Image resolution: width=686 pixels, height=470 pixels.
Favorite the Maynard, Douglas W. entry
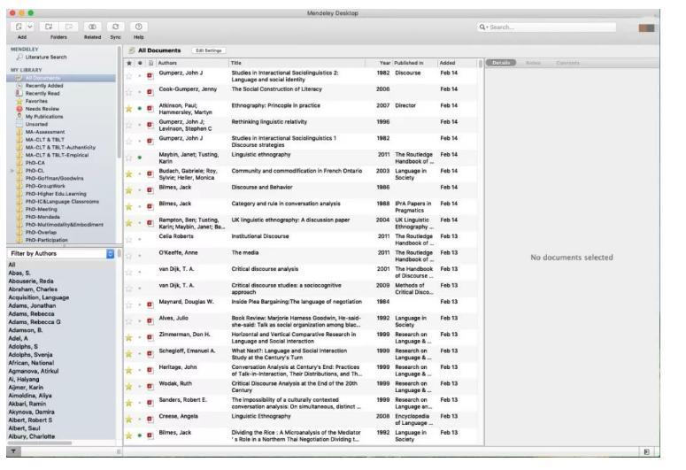128,304
